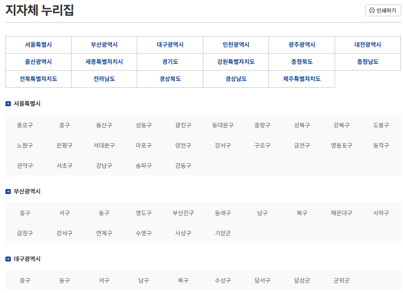Click the arrow icon beside 부산광역시 heading
The height and width of the screenshot is (293, 403).
8,191
